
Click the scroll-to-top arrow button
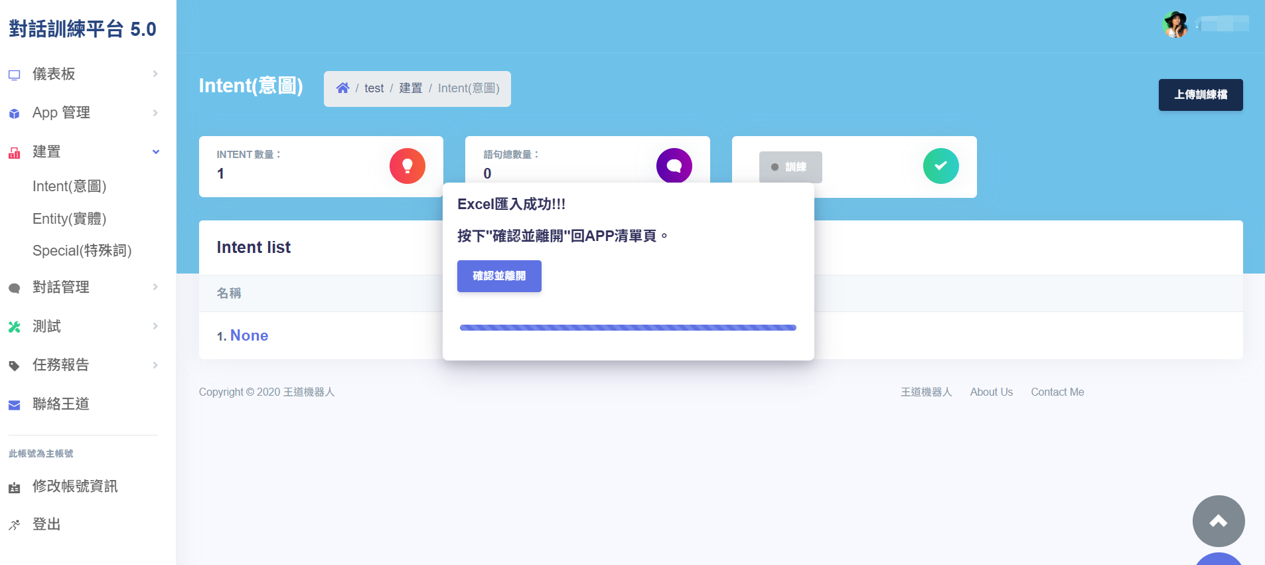pyautogui.click(x=1219, y=521)
